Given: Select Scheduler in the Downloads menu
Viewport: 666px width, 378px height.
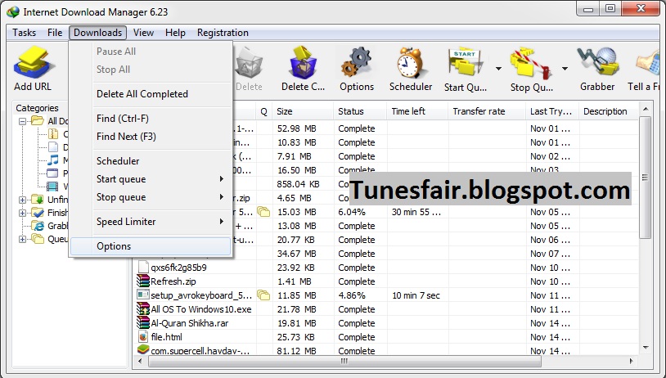Looking at the screenshot, I should [x=118, y=161].
